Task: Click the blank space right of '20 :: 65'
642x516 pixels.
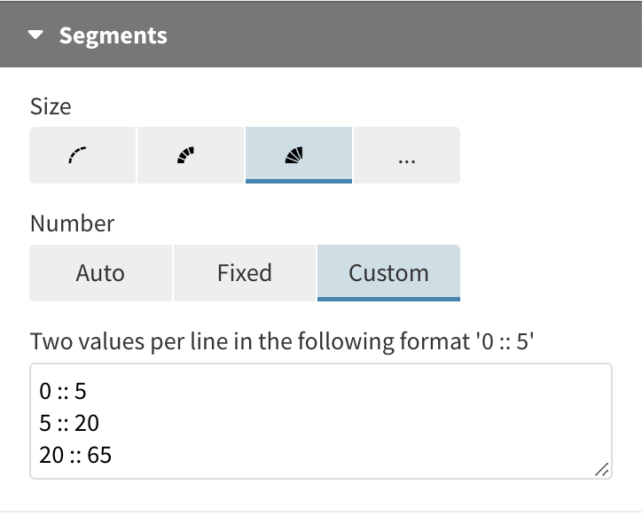Action: coord(355,456)
